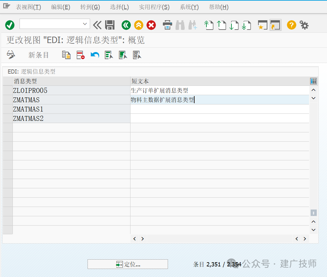Viewport: 327px width, 277px height.
Task: Click the 生产订单扩展消息类型 short text field
Action: pyautogui.click(x=220, y=91)
